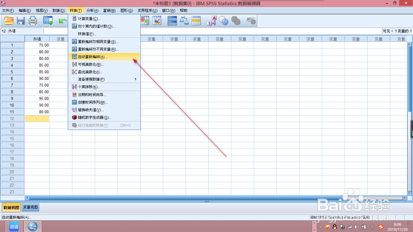Open the 视图(V) menu
This screenshot has width=413, height=232.
coord(42,11)
